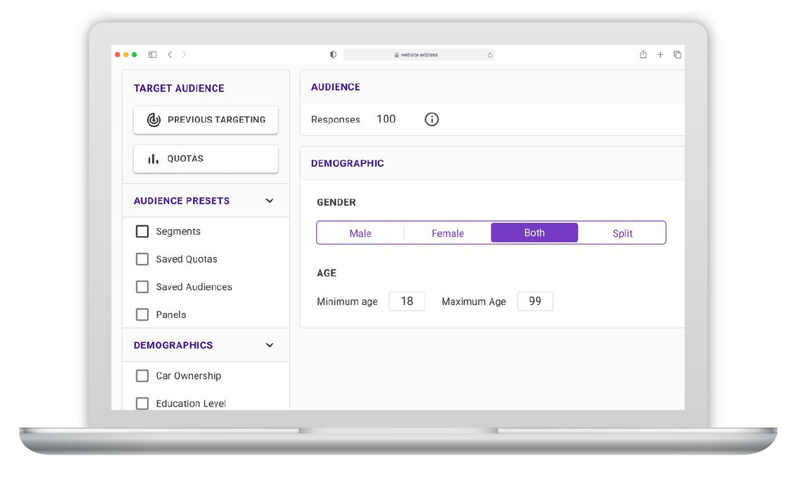Viewport: 797px width, 478px height.
Task: Click the Minimum age field
Action: pos(407,301)
